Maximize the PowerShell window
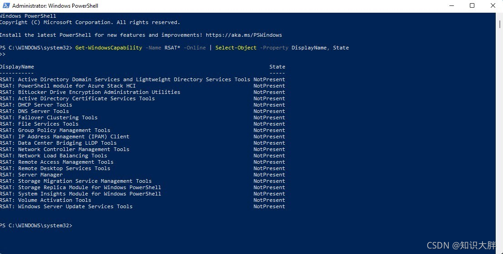Viewport: 503px width, 254px height. 472,5
